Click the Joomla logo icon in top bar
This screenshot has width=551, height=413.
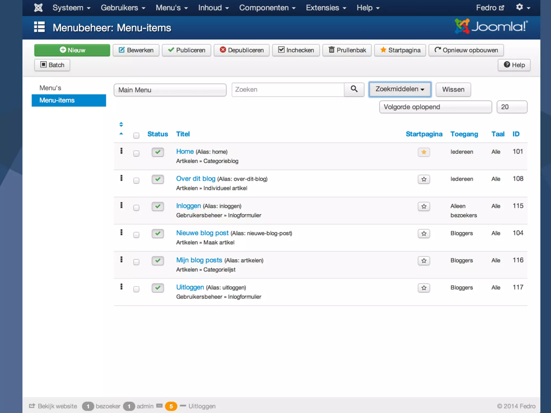38,8
